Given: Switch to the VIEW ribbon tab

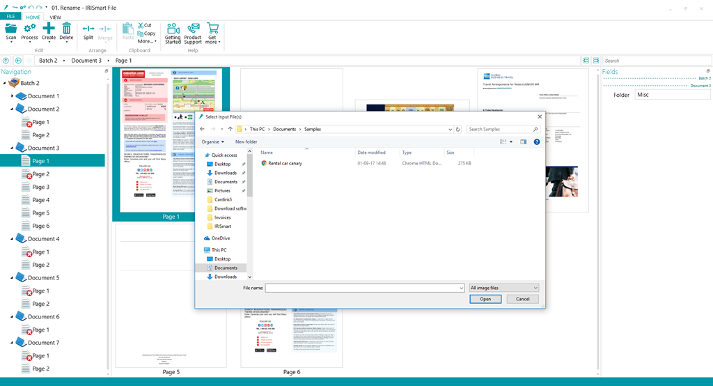Looking at the screenshot, I should (x=55, y=17).
